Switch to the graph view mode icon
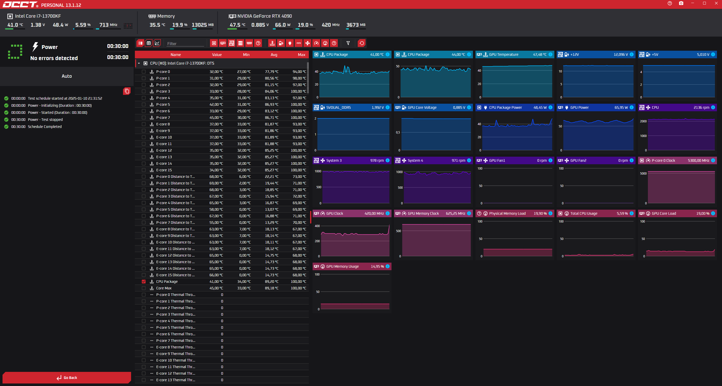The image size is (722, 386). pos(157,43)
